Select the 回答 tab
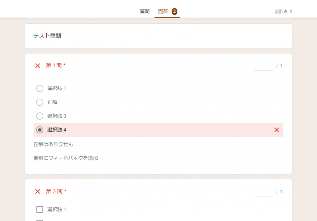The image size is (317, 221). click(x=163, y=11)
